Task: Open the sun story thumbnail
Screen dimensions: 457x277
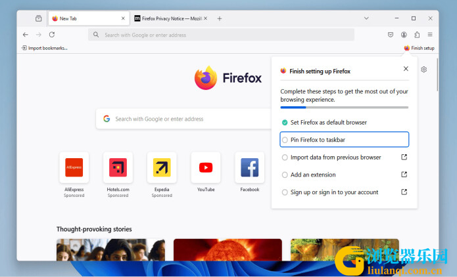Action: tap(228, 249)
